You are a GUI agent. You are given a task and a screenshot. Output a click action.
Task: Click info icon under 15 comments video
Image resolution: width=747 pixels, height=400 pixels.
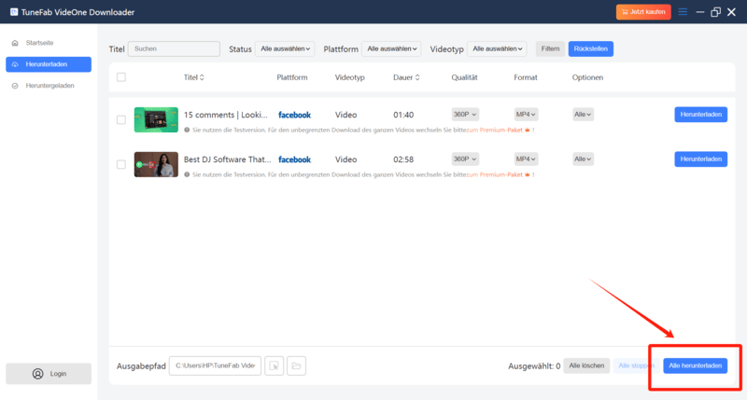[187, 130]
